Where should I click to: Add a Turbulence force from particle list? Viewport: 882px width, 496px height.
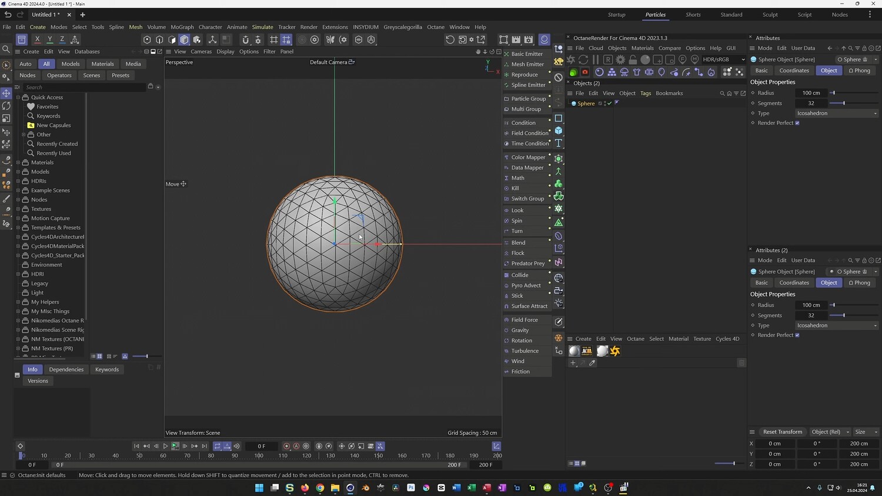click(524, 351)
